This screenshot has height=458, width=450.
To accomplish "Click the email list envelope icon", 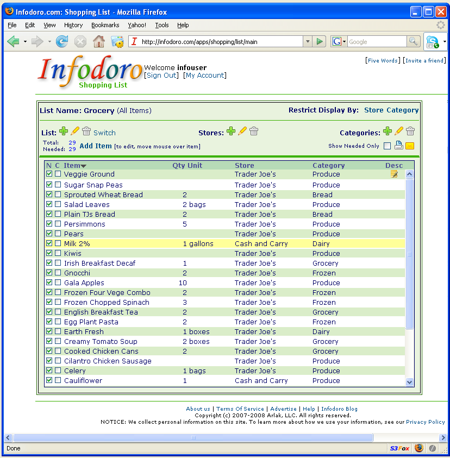I will pos(410,146).
